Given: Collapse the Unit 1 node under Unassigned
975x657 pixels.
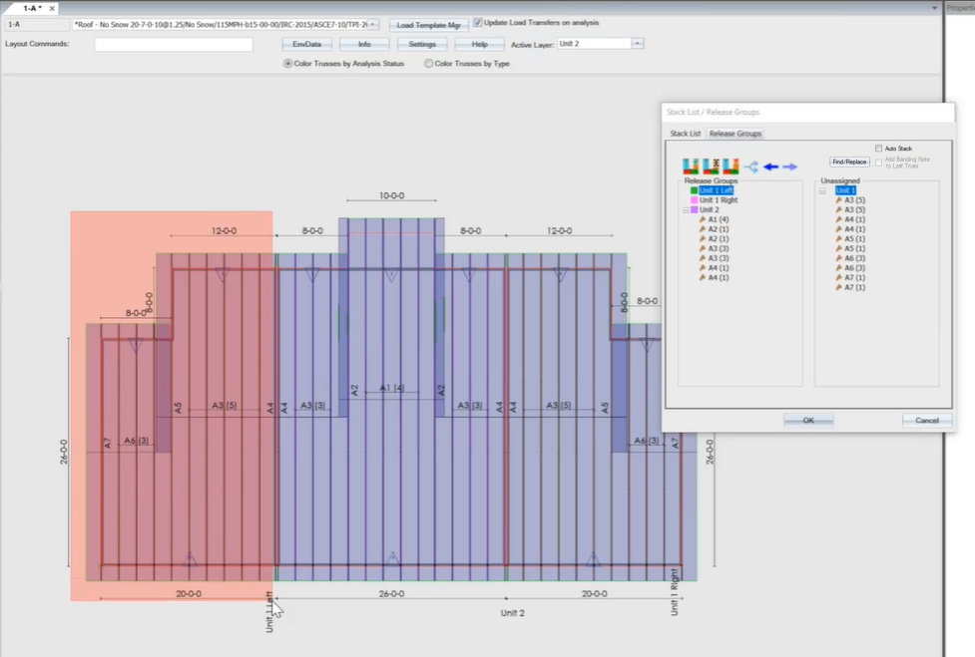Looking at the screenshot, I should click(822, 190).
